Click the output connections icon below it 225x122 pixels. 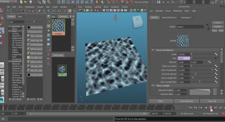208,29
